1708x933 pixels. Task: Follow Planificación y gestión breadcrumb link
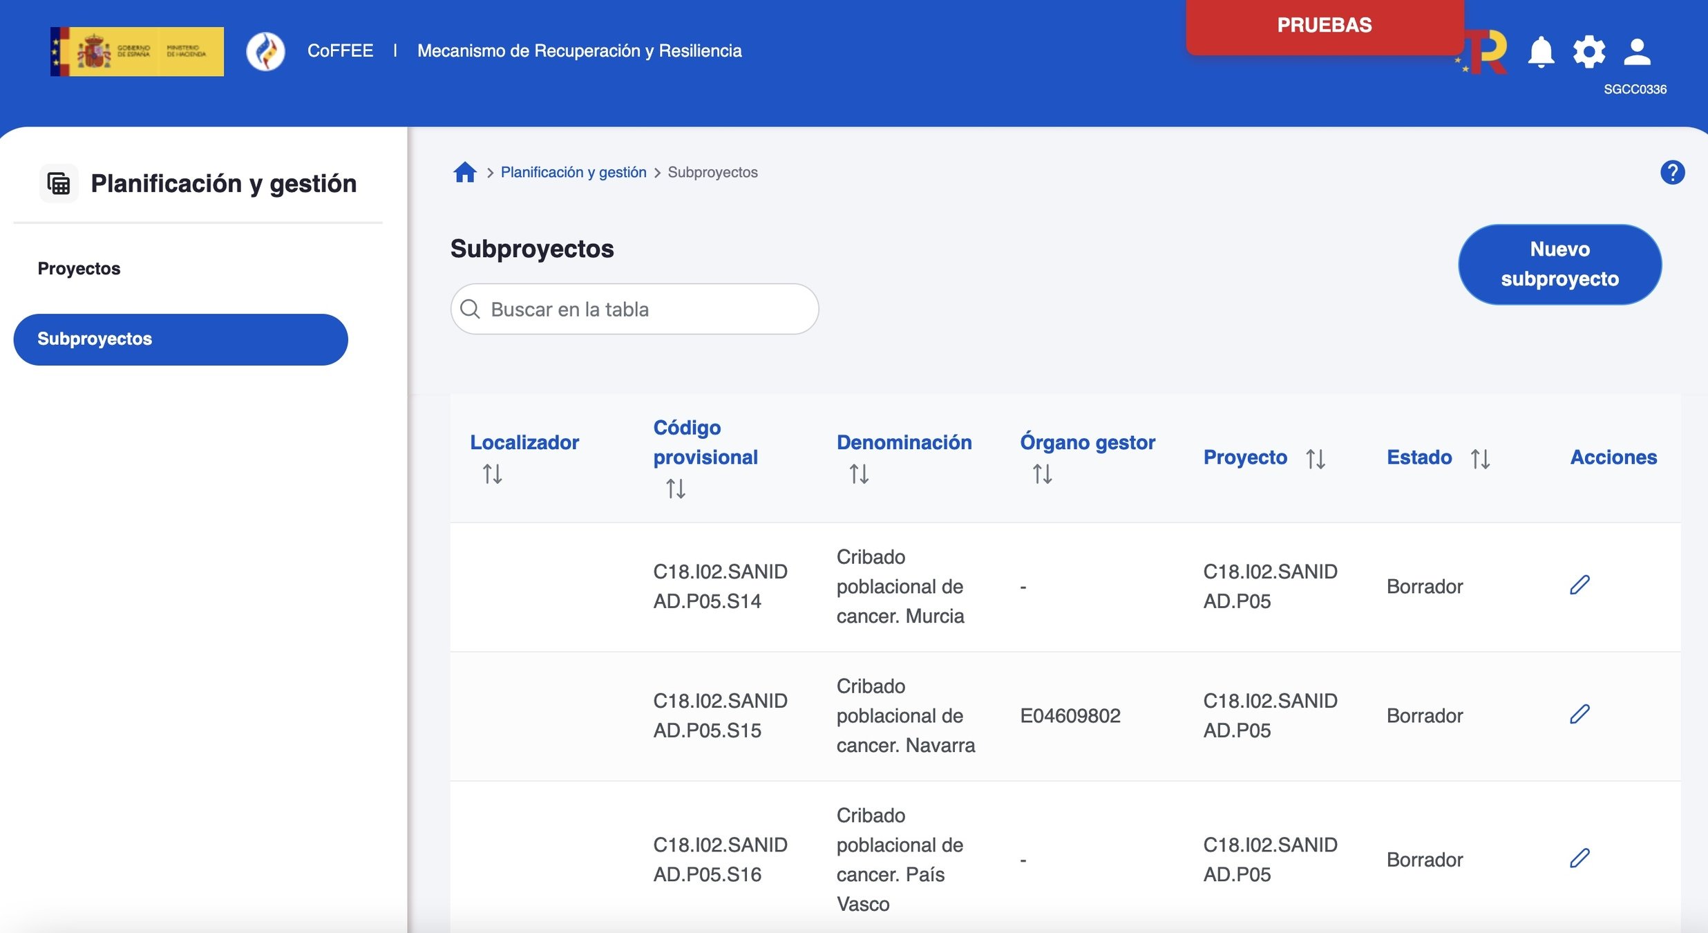click(x=573, y=172)
